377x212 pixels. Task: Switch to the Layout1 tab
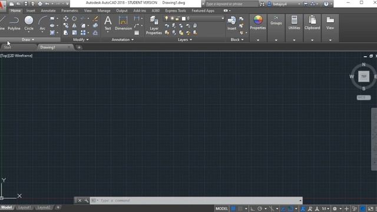tap(25, 207)
